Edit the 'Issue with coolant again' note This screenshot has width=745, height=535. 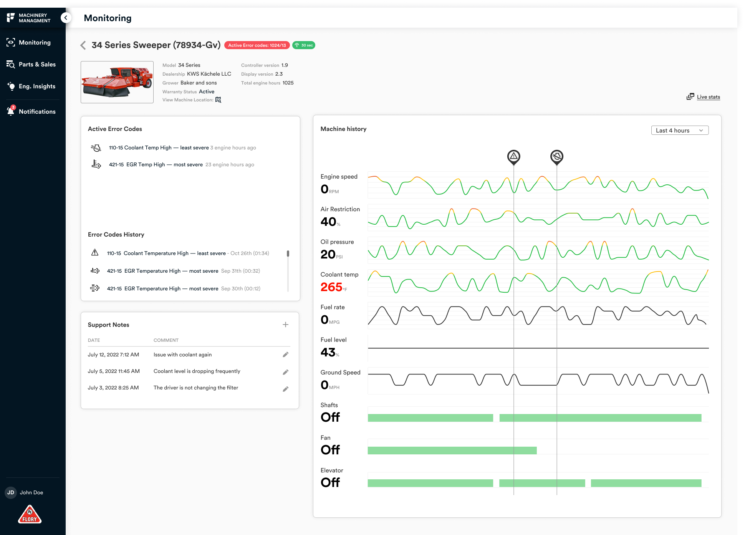[286, 354]
